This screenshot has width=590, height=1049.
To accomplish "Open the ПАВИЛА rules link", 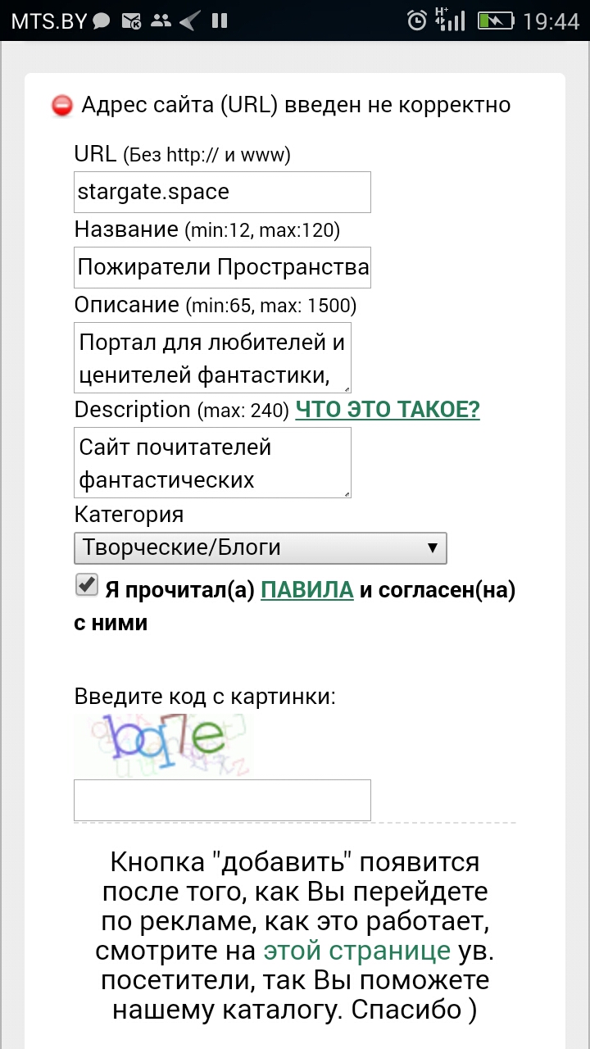I will (x=306, y=590).
